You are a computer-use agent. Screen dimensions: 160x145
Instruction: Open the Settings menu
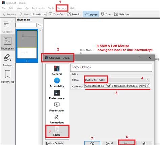(x=62, y=8)
